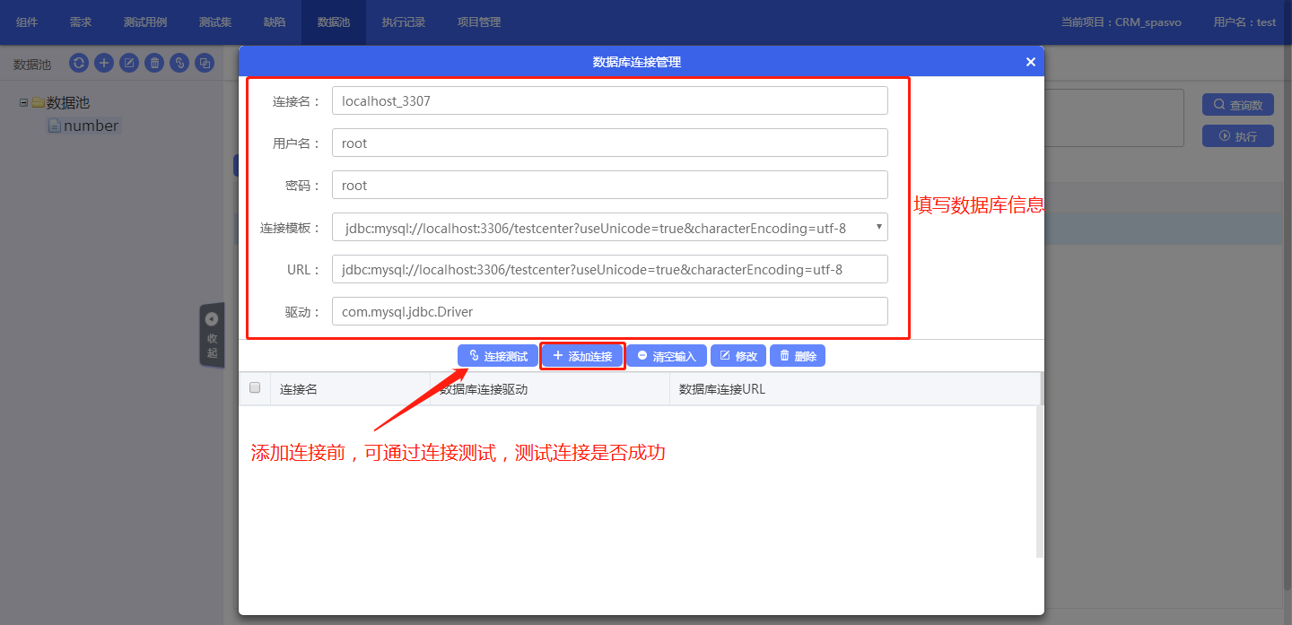
Task: Switch to the 执行记录 tab
Action: (403, 22)
